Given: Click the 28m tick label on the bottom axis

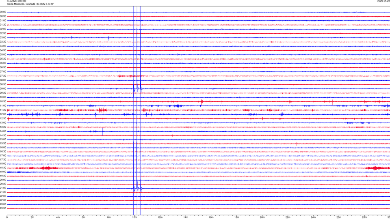Looking at the screenshot, I should coord(364,217).
